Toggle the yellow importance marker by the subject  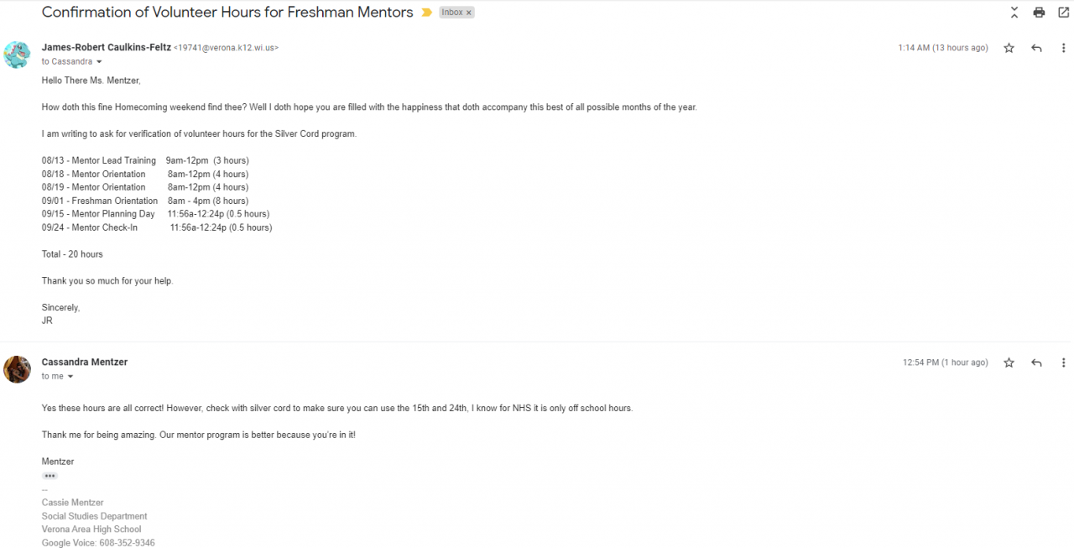pos(427,13)
